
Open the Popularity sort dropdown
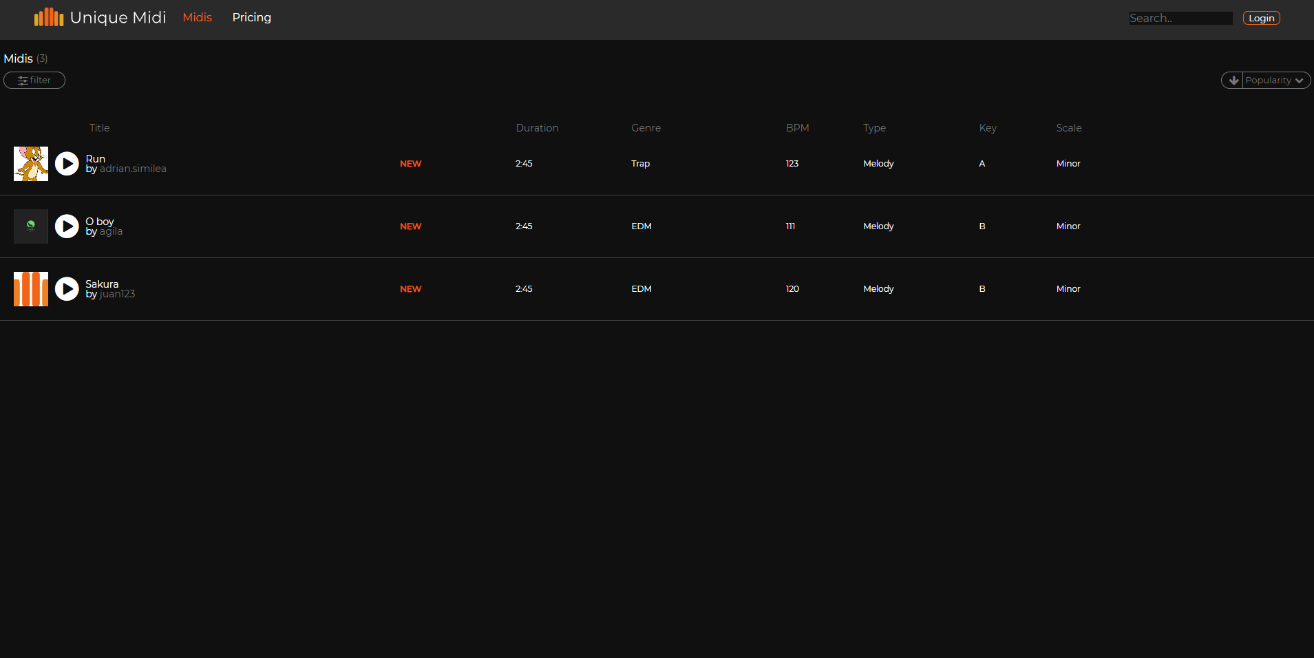tap(1275, 81)
